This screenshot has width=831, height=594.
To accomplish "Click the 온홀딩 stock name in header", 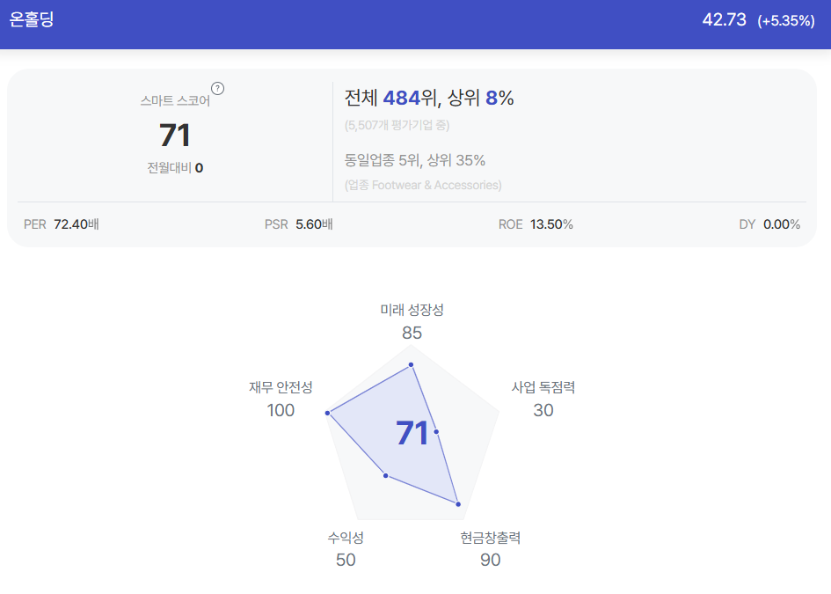I will [x=32, y=19].
